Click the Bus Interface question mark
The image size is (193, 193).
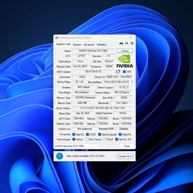132,82
